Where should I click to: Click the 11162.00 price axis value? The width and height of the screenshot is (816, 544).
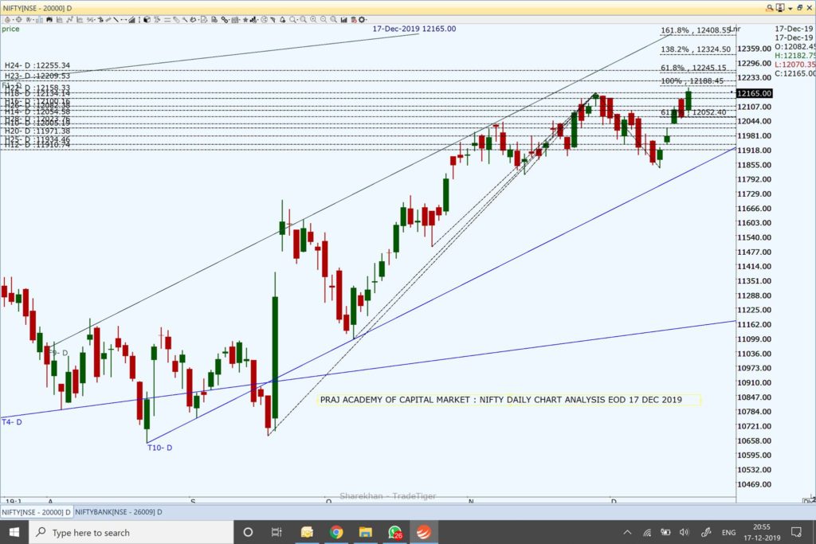click(754, 324)
